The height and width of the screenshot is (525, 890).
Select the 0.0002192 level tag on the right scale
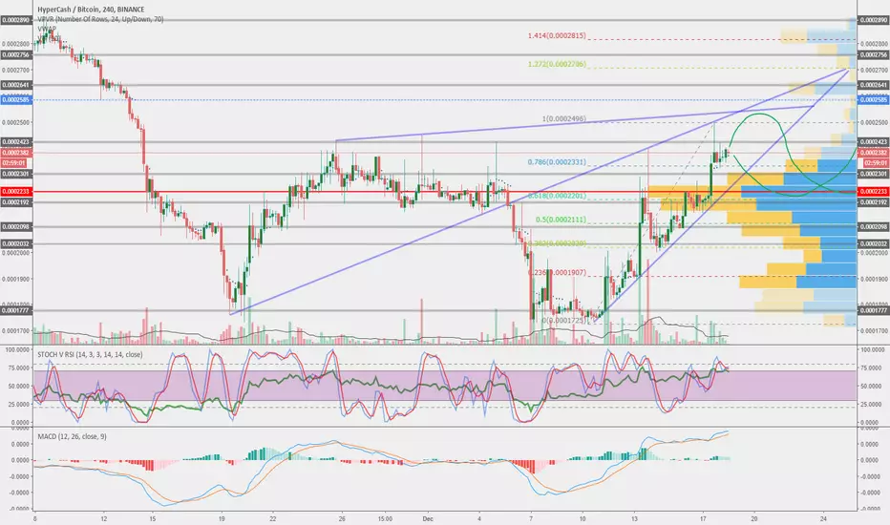coord(874,202)
